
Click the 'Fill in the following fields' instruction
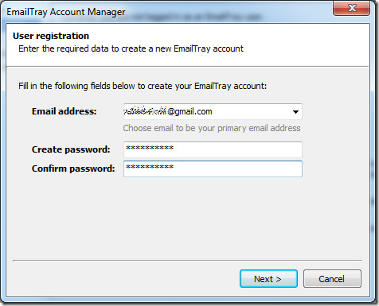coord(143,86)
